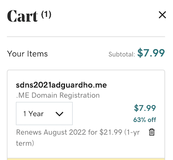Click the Cart heading
This screenshot has height=160, width=173.
(22, 16)
